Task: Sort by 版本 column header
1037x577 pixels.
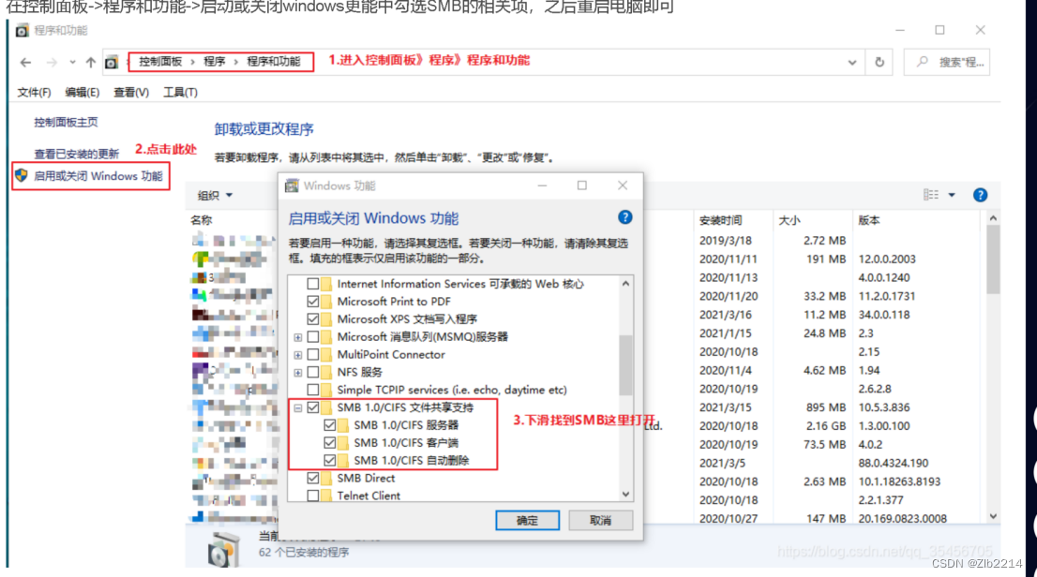Action: click(x=868, y=220)
